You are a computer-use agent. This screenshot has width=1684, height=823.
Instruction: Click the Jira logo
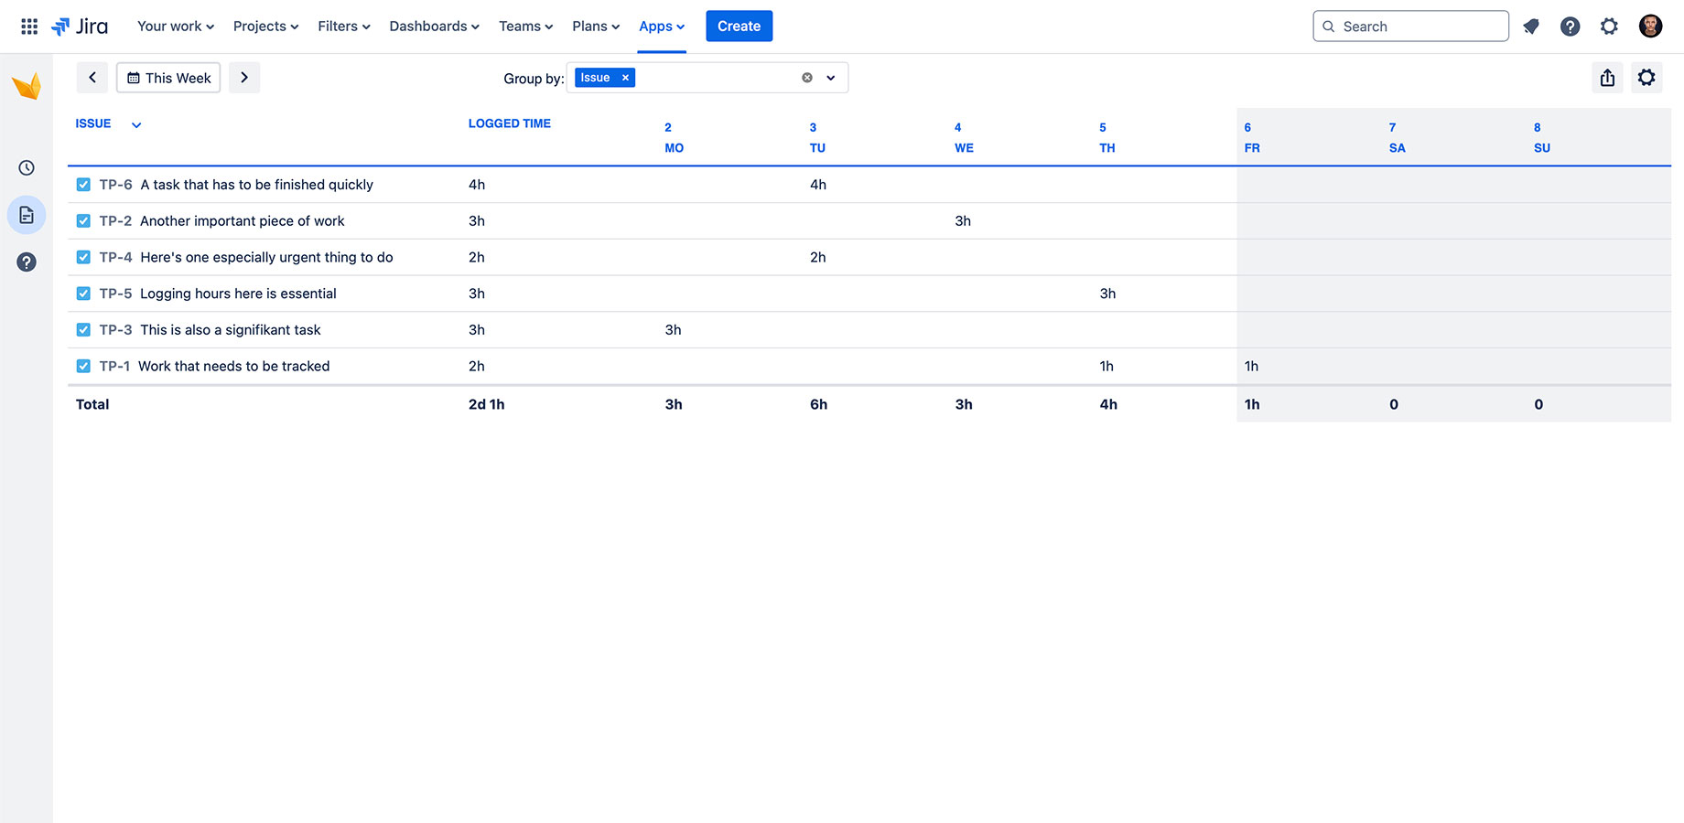(80, 27)
